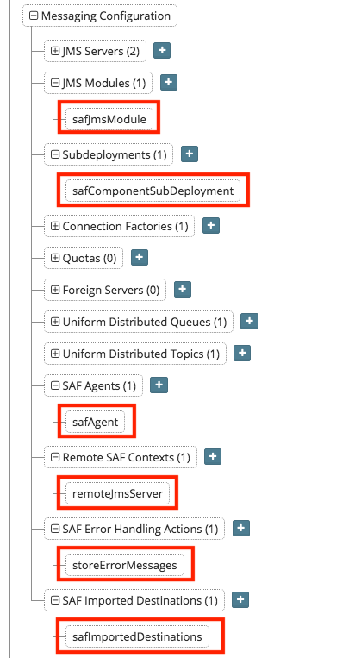Viewport: 355px width, 658px height.
Task: Add a Subdeployment using plus icon
Action: (190, 154)
